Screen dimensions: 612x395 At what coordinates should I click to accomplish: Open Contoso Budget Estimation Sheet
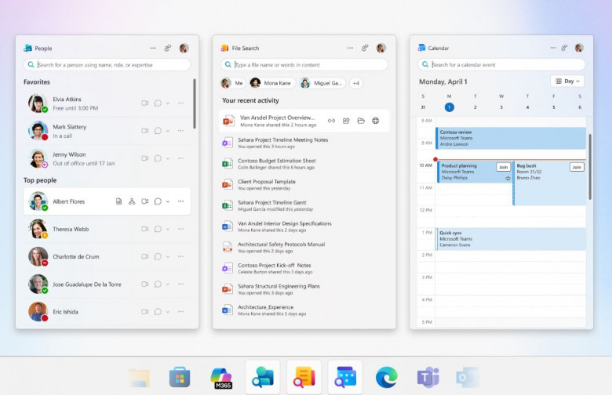point(304,164)
